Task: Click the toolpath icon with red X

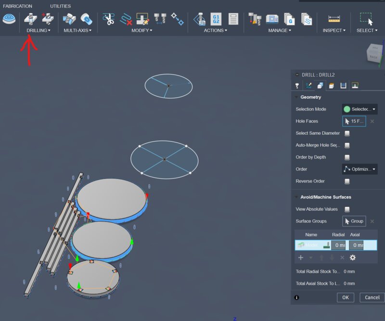Action: [126, 19]
